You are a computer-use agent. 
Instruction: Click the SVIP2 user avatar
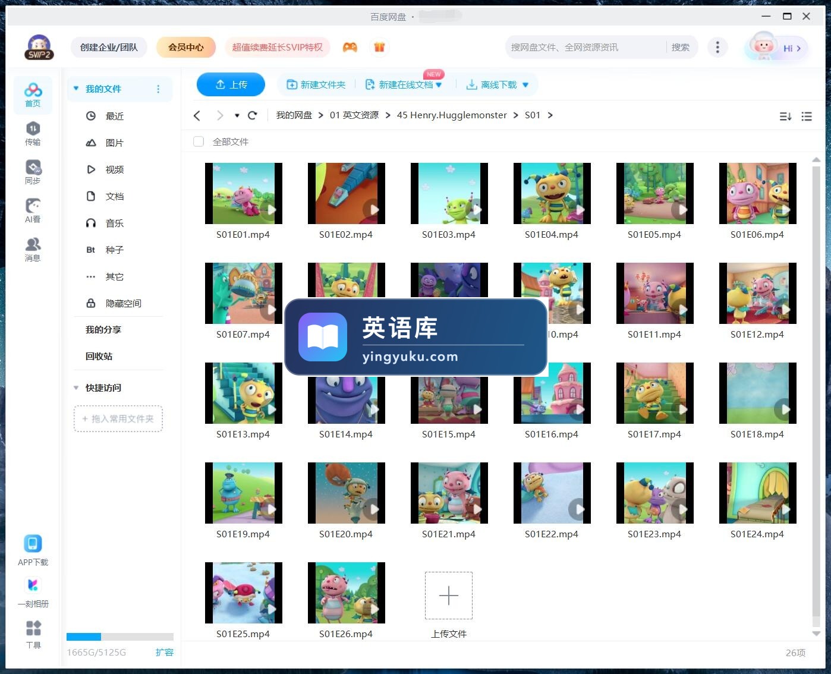39,47
